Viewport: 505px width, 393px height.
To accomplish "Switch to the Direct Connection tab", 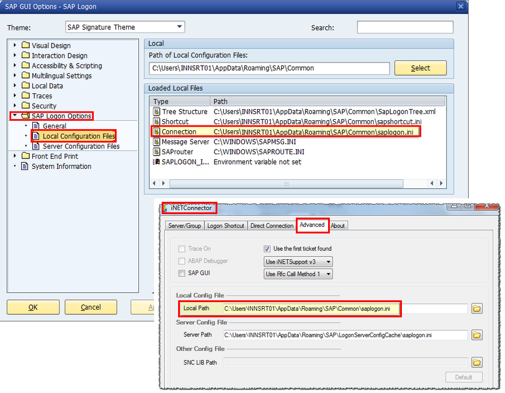I will coord(272,225).
